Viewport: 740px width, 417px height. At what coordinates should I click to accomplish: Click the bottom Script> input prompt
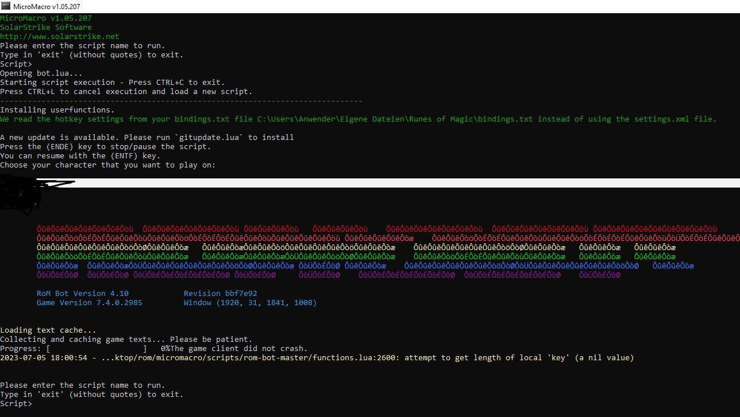coord(16,404)
